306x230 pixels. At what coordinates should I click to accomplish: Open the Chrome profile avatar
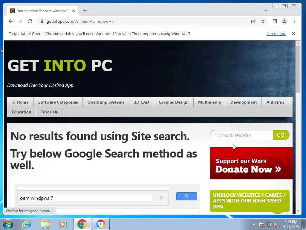pos(284,21)
